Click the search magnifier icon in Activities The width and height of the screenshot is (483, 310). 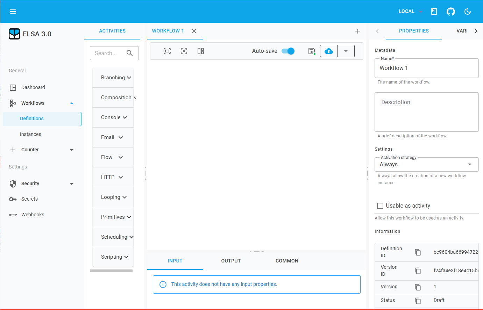coord(129,53)
